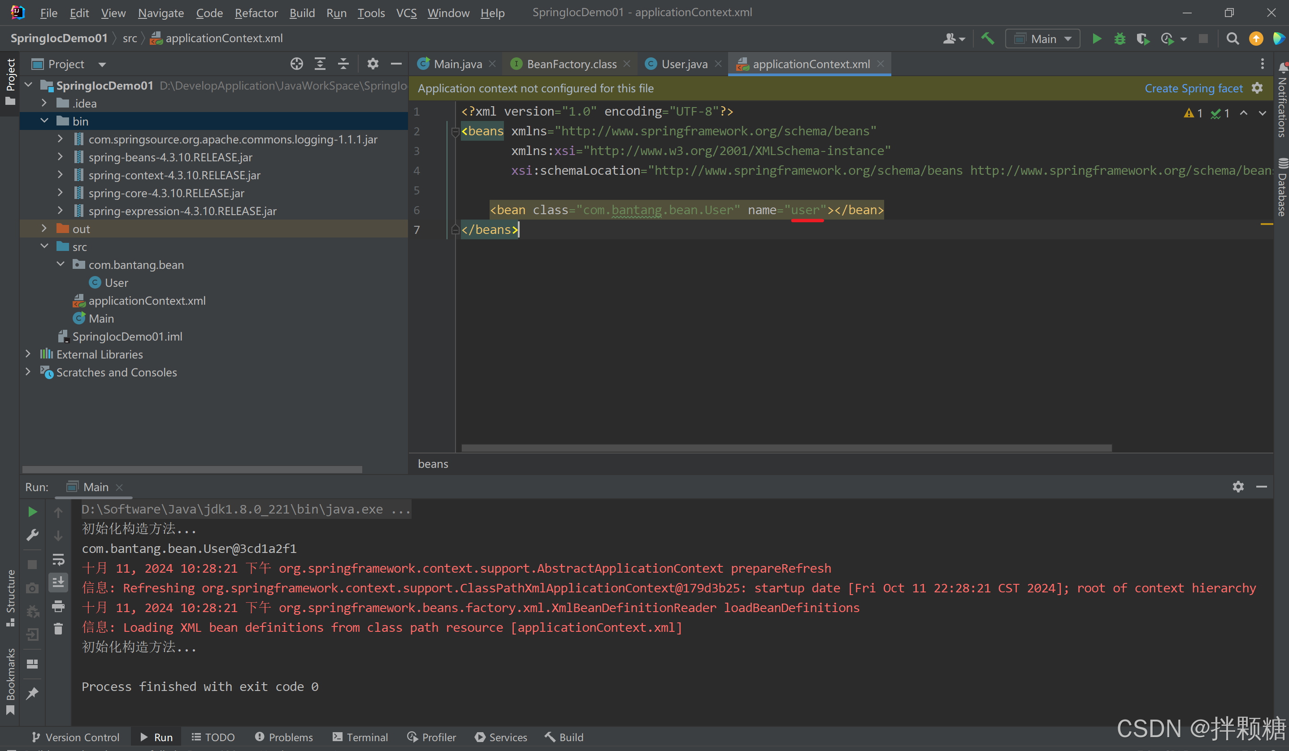Toggle scroll to end in console
The image size is (1289, 751).
coord(58,582)
